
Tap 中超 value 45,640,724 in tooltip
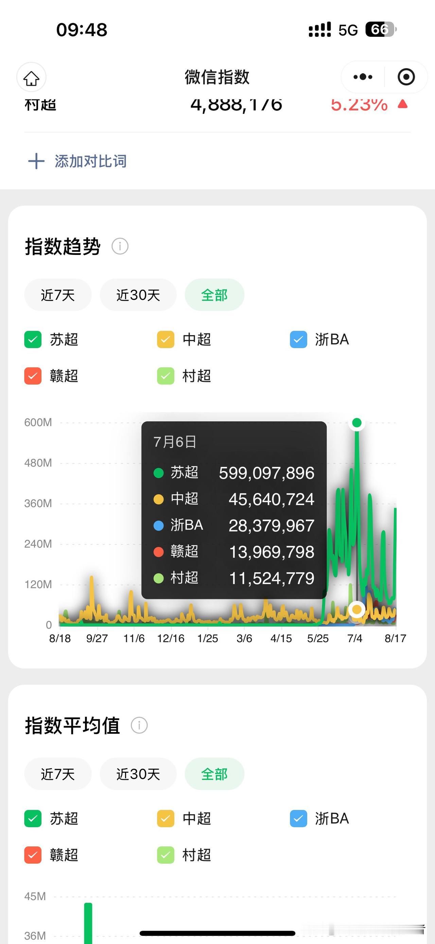point(272,499)
